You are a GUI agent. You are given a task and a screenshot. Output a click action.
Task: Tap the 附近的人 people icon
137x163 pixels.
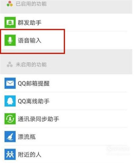10,154
